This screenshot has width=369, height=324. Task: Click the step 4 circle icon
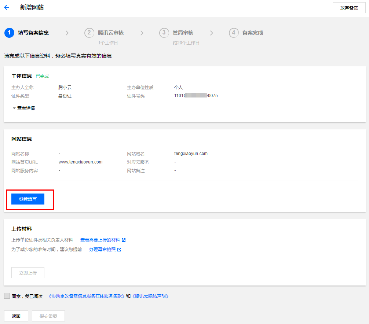(234, 33)
